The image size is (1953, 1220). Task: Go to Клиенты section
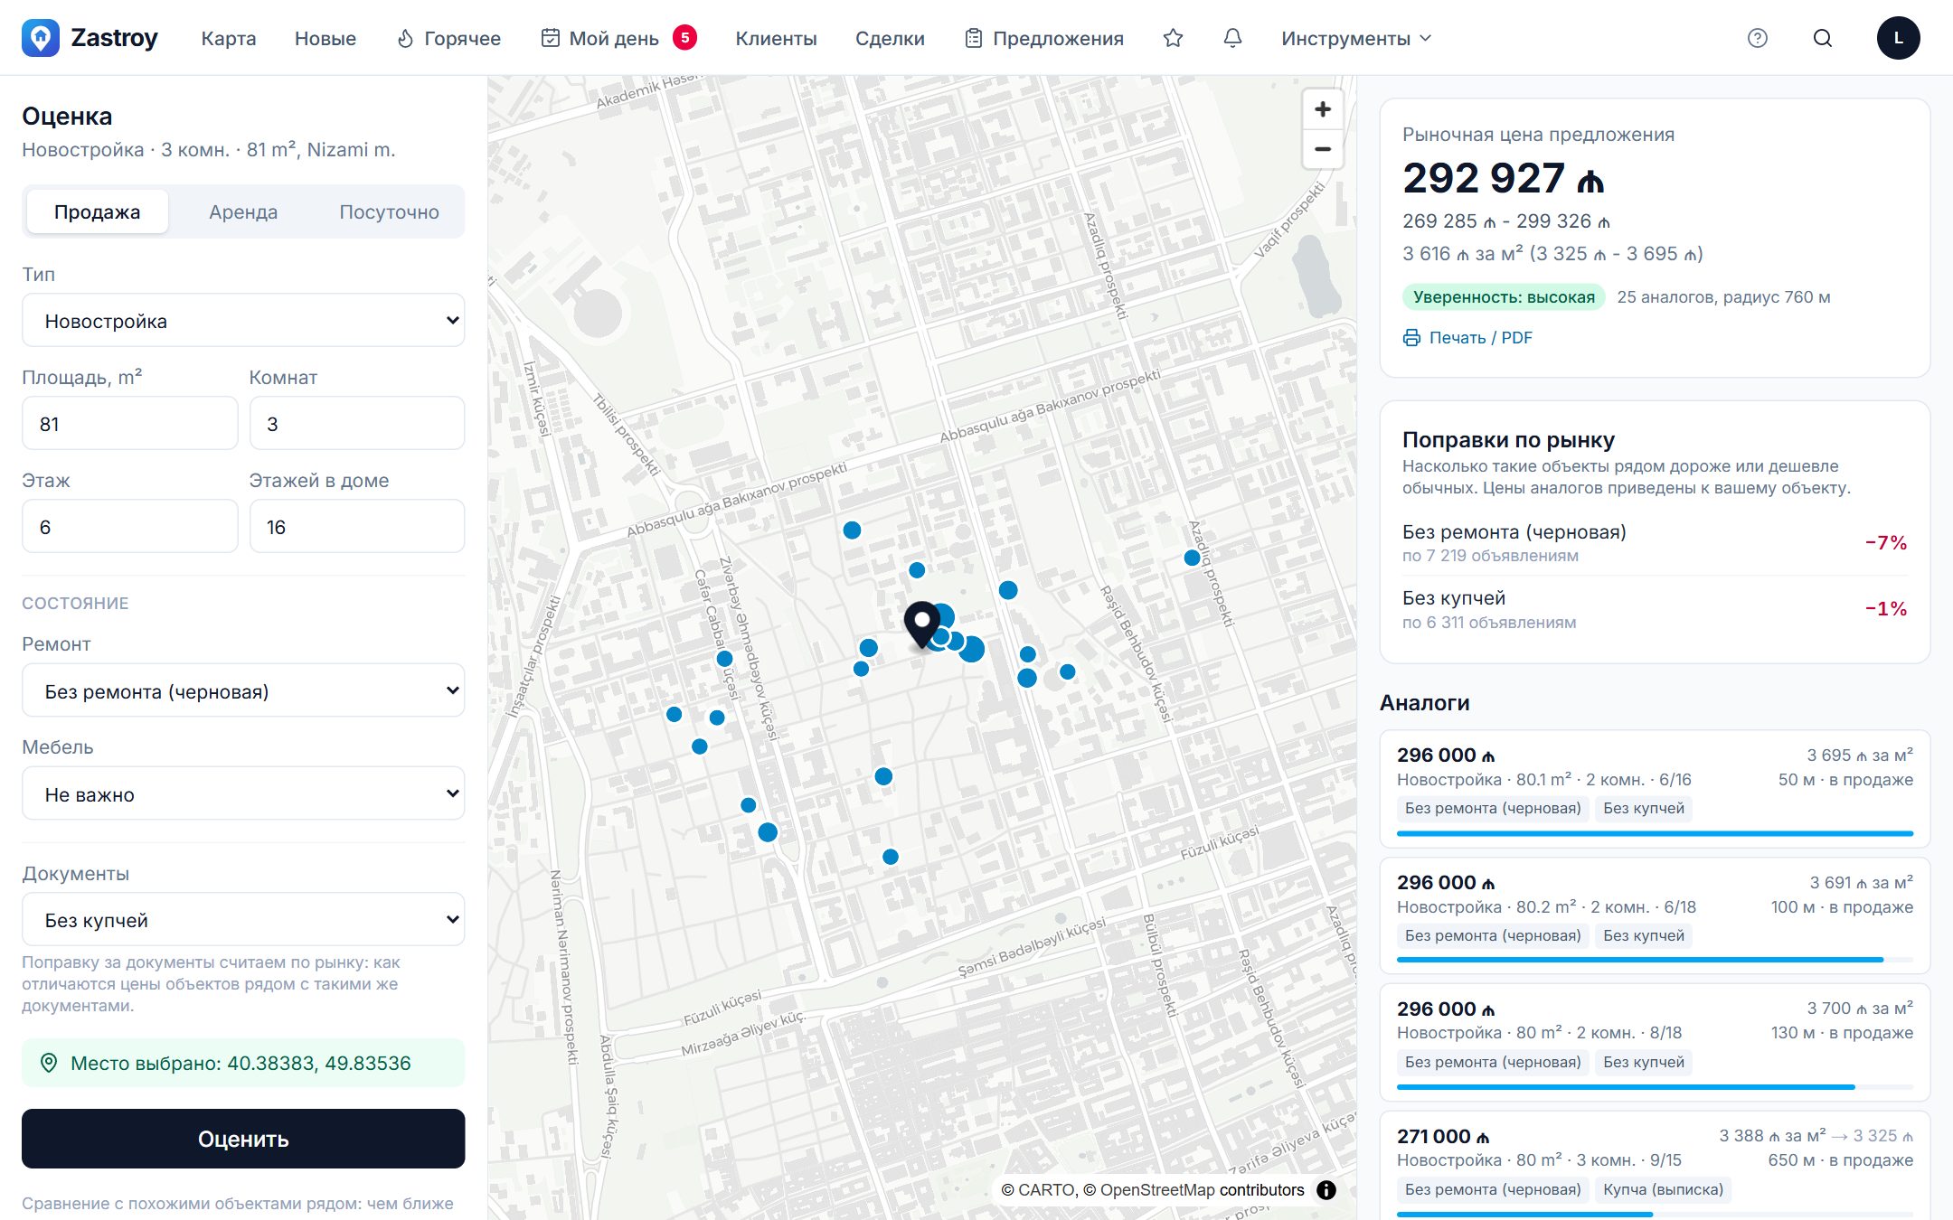(x=776, y=38)
